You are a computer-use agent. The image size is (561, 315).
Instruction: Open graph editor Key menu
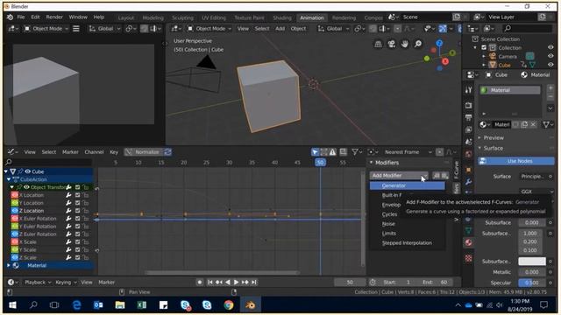[x=114, y=152]
